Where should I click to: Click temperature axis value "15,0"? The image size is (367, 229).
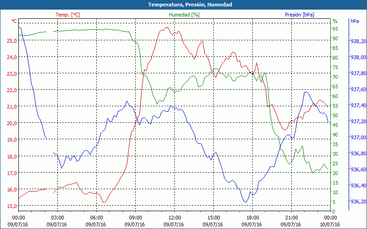pyautogui.click(x=12, y=206)
